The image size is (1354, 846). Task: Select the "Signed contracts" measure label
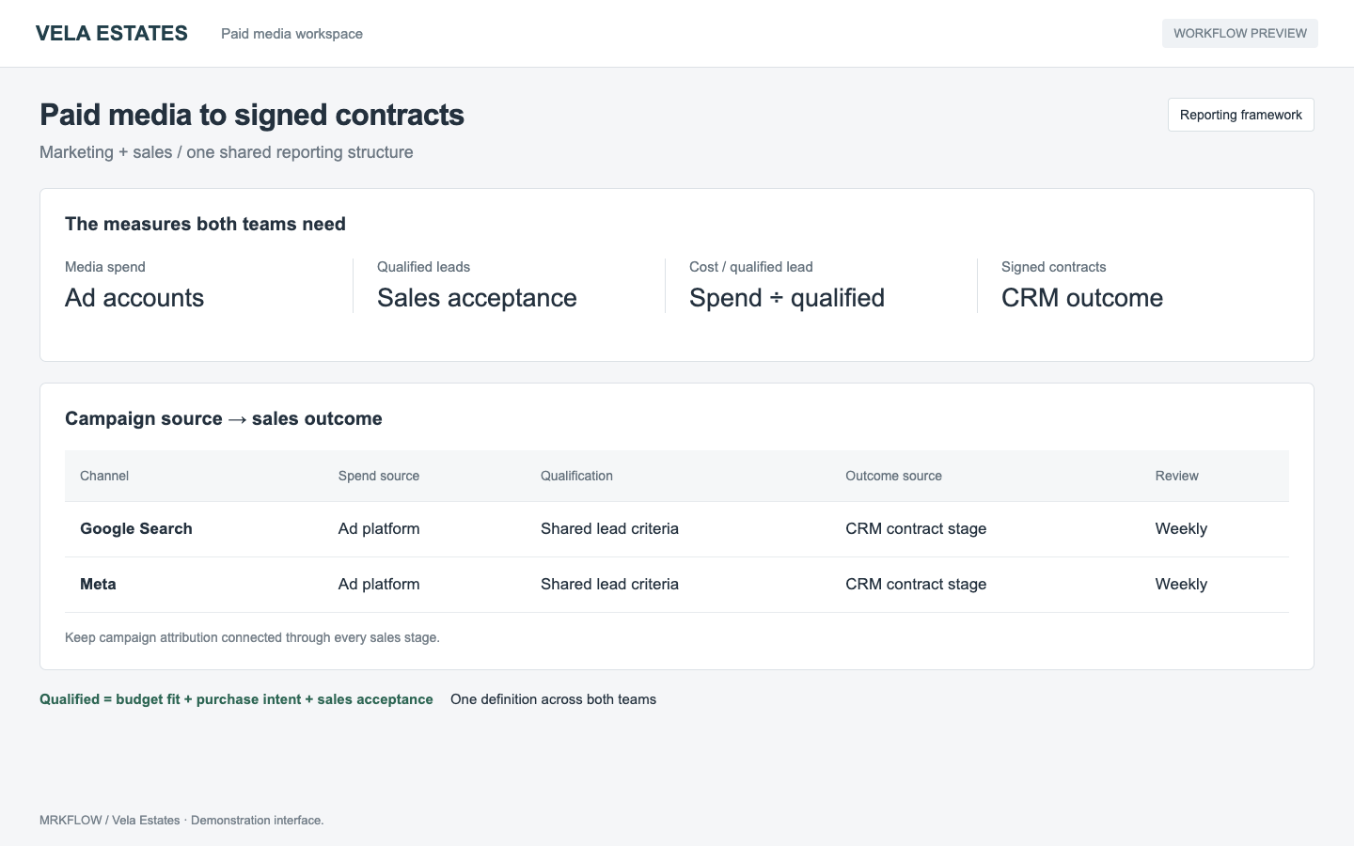pyautogui.click(x=1053, y=267)
